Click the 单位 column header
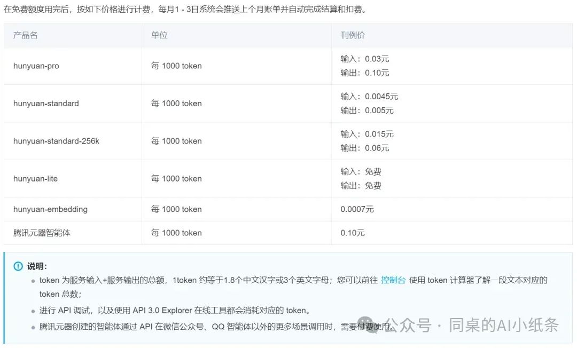This screenshot has height=348, width=577. 237,35
